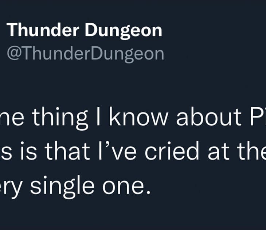Viewport: 266px width, 230px height.
Task: Click the word "Dungeon" in display name
Action: tap(124, 30)
